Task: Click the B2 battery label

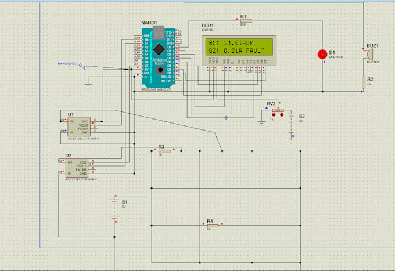Action: [x=302, y=116]
